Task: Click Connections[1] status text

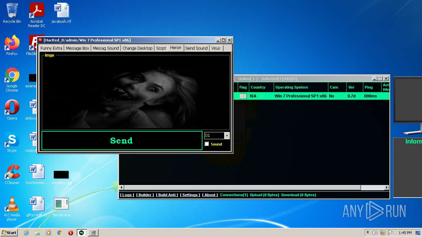Action: 234,195
